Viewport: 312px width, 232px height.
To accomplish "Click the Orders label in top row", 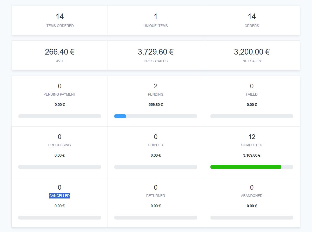I will [251, 26].
